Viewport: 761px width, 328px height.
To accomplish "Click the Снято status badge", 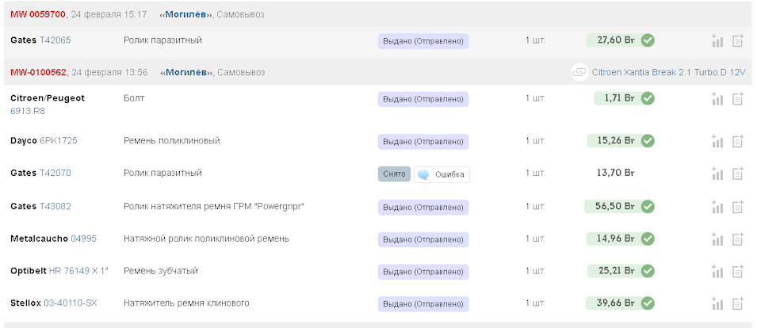I will (x=394, y=174).
